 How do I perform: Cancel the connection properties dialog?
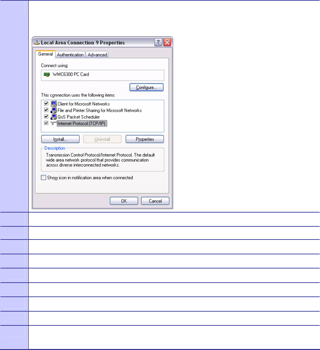tap(155, 201)
